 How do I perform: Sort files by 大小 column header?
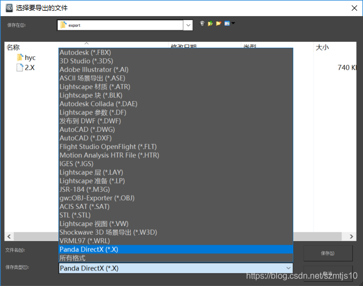(x=322, y=47)
